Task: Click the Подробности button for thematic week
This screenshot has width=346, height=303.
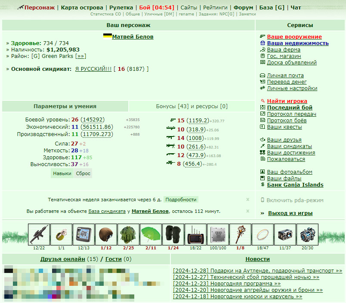Action: coord(181,200)
